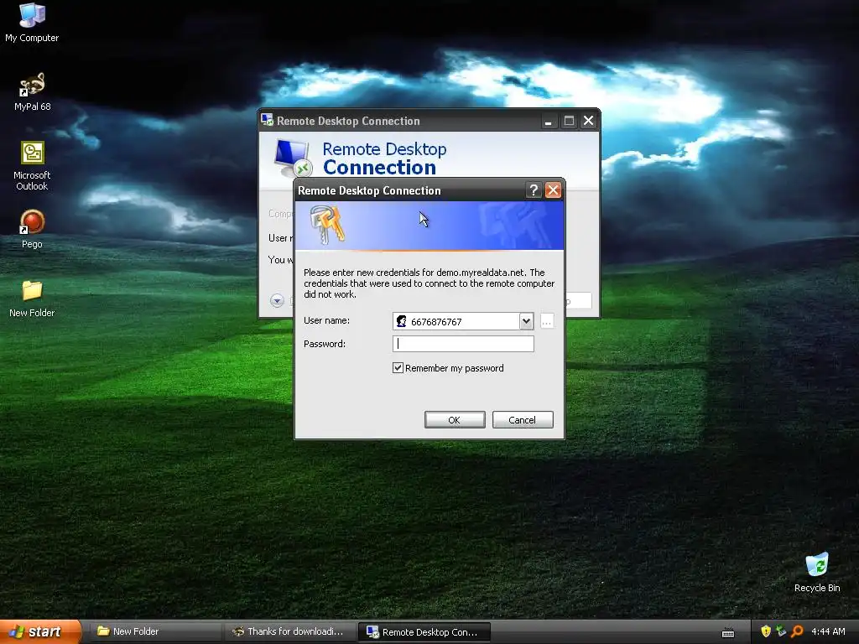Image resolution: width=859 pixels, height=644 pixels.
Task: Close the credentials dialog with red X
Action: pyautogui.click(x=553, y=190)
